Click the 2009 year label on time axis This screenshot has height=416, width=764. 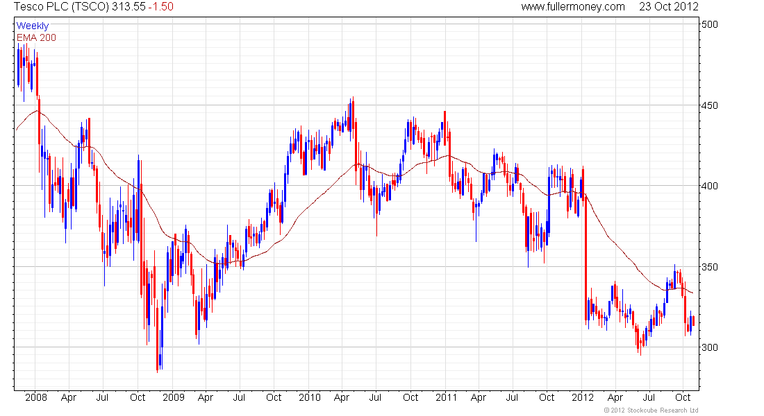point(174,397)
